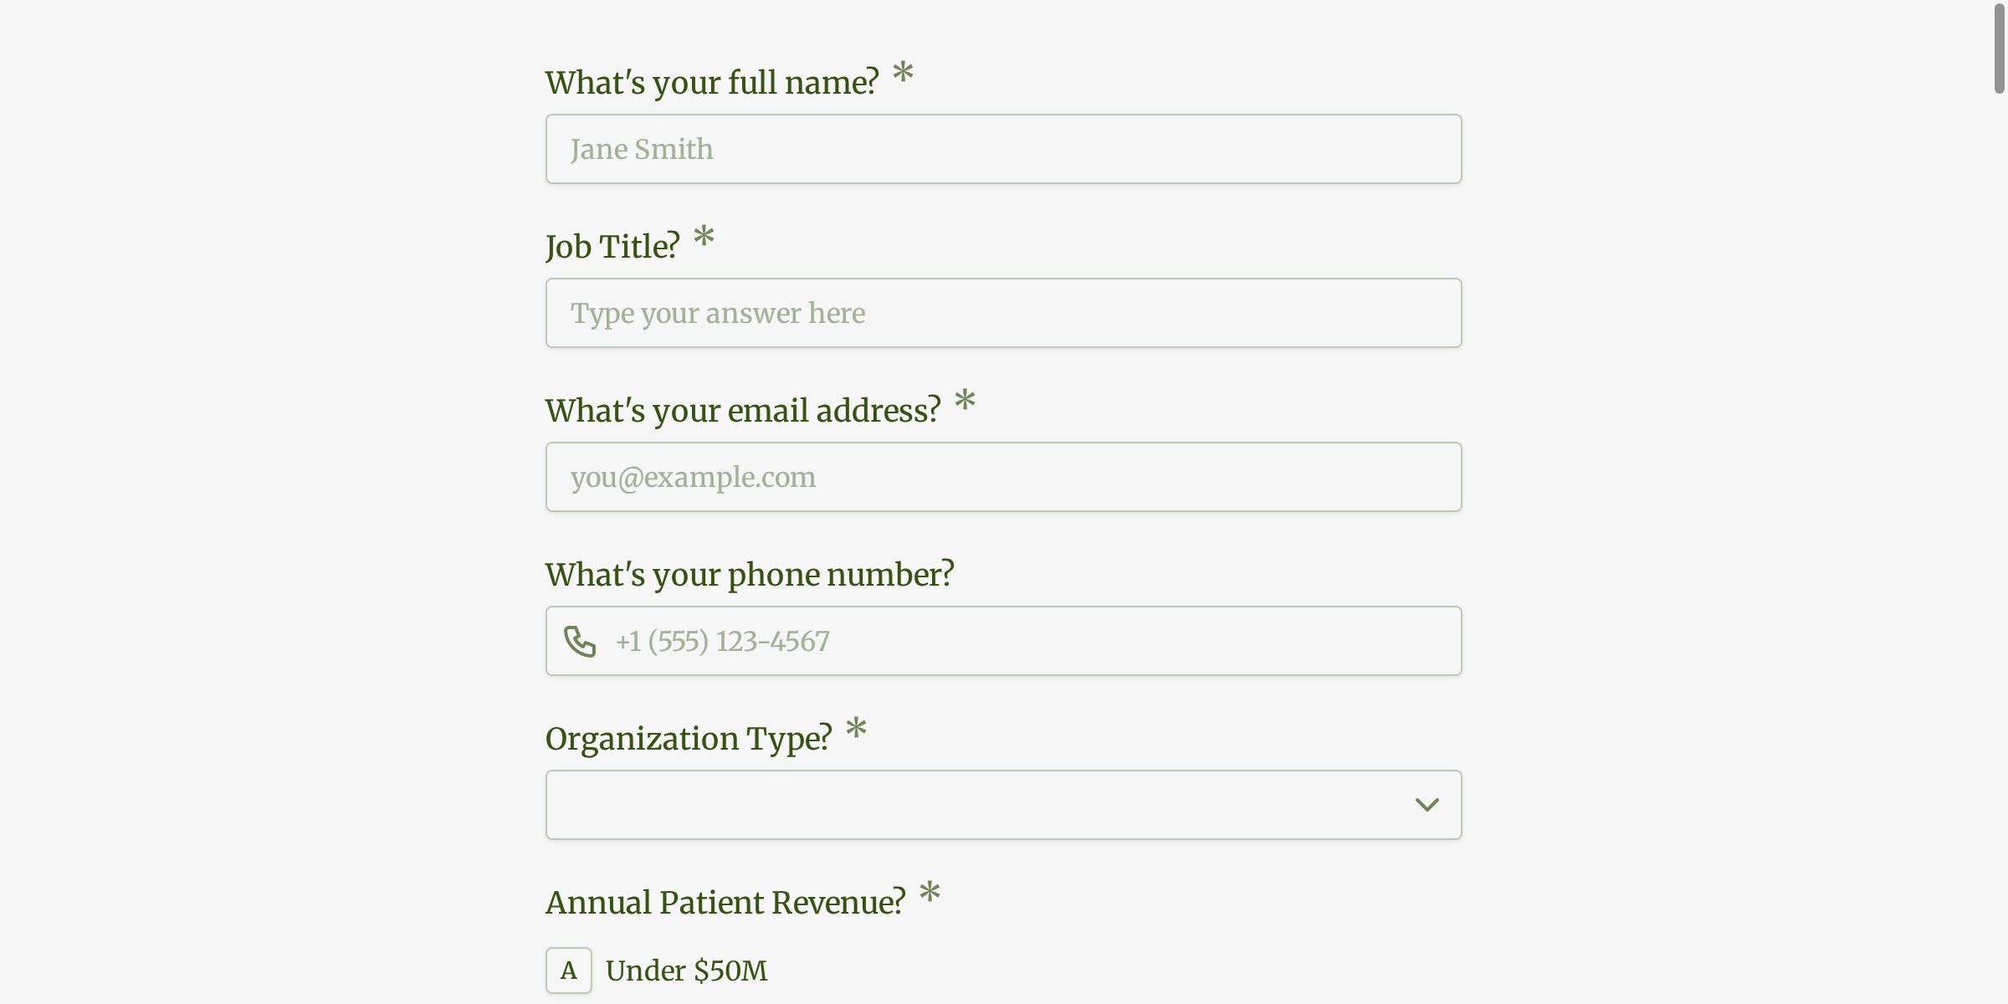Click the 'Job Title?' question text
Screen dimensions: 2008x1004
tap(612, 245)
